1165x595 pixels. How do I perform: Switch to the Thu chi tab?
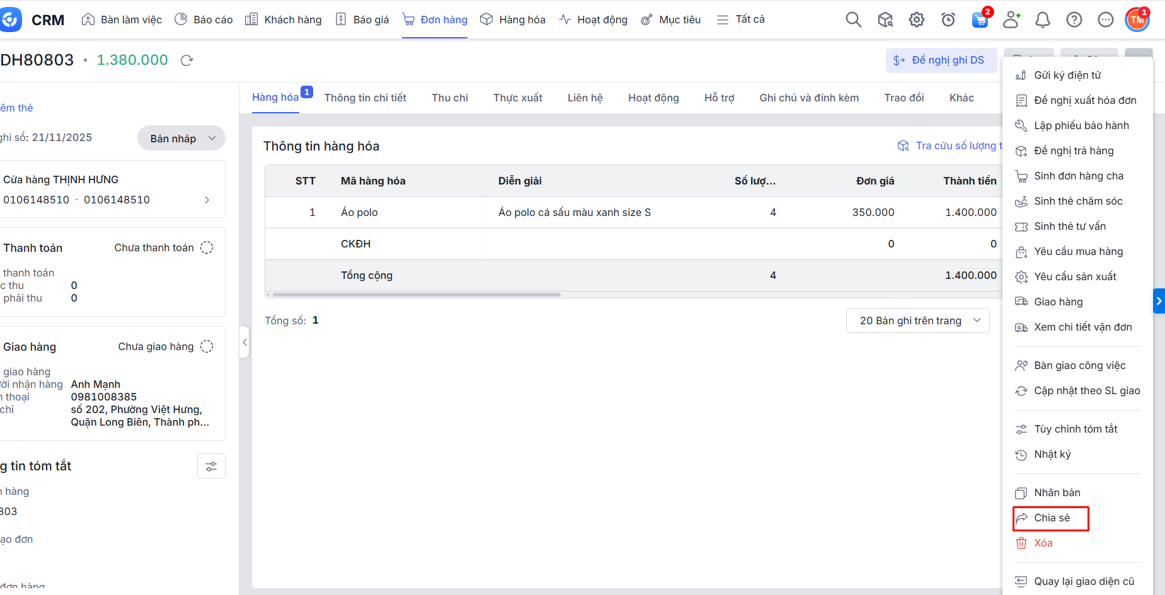449,98
